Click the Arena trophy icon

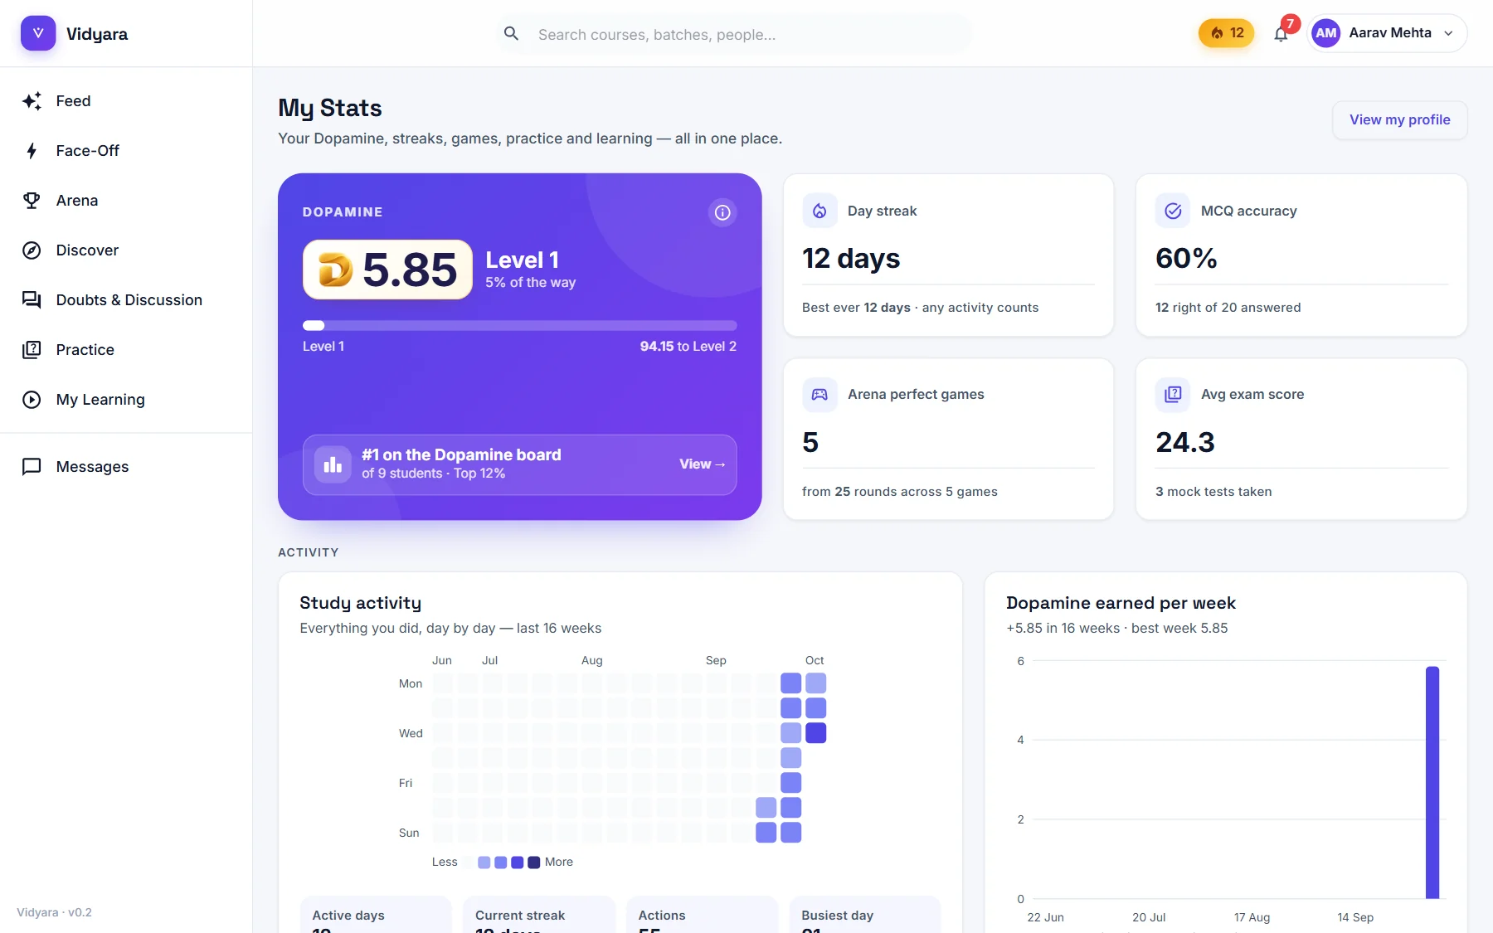pos(32,201)
